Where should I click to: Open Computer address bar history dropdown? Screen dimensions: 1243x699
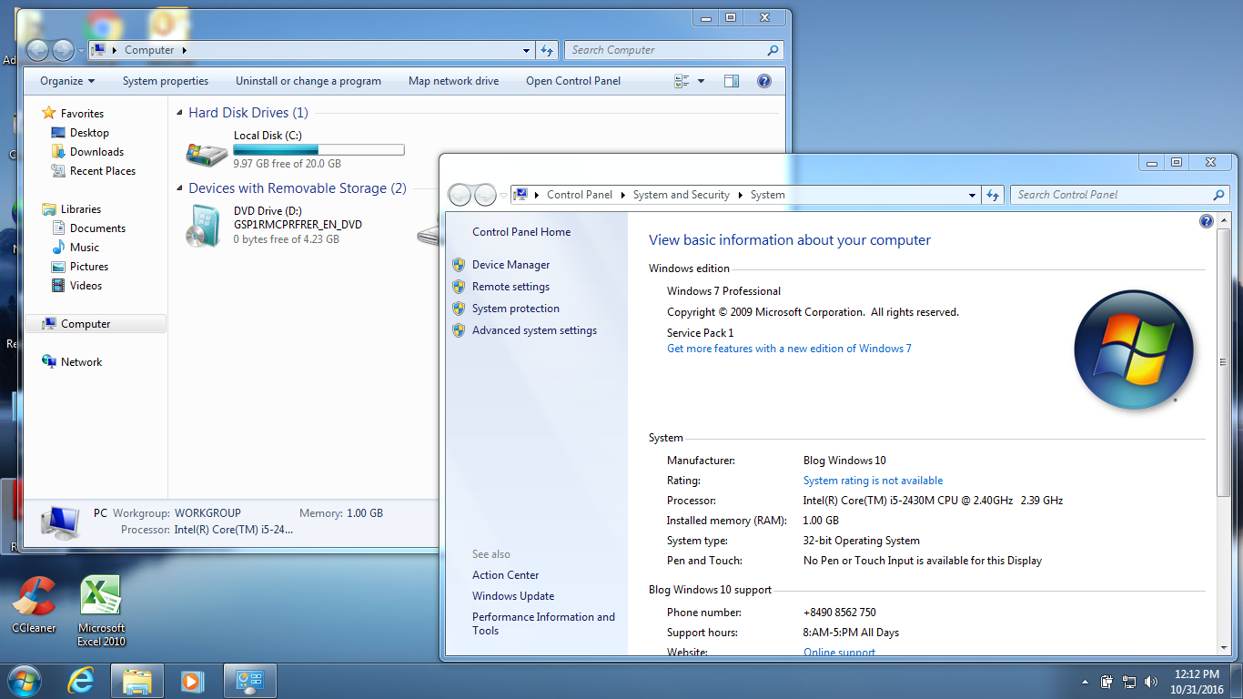(527, 50)
